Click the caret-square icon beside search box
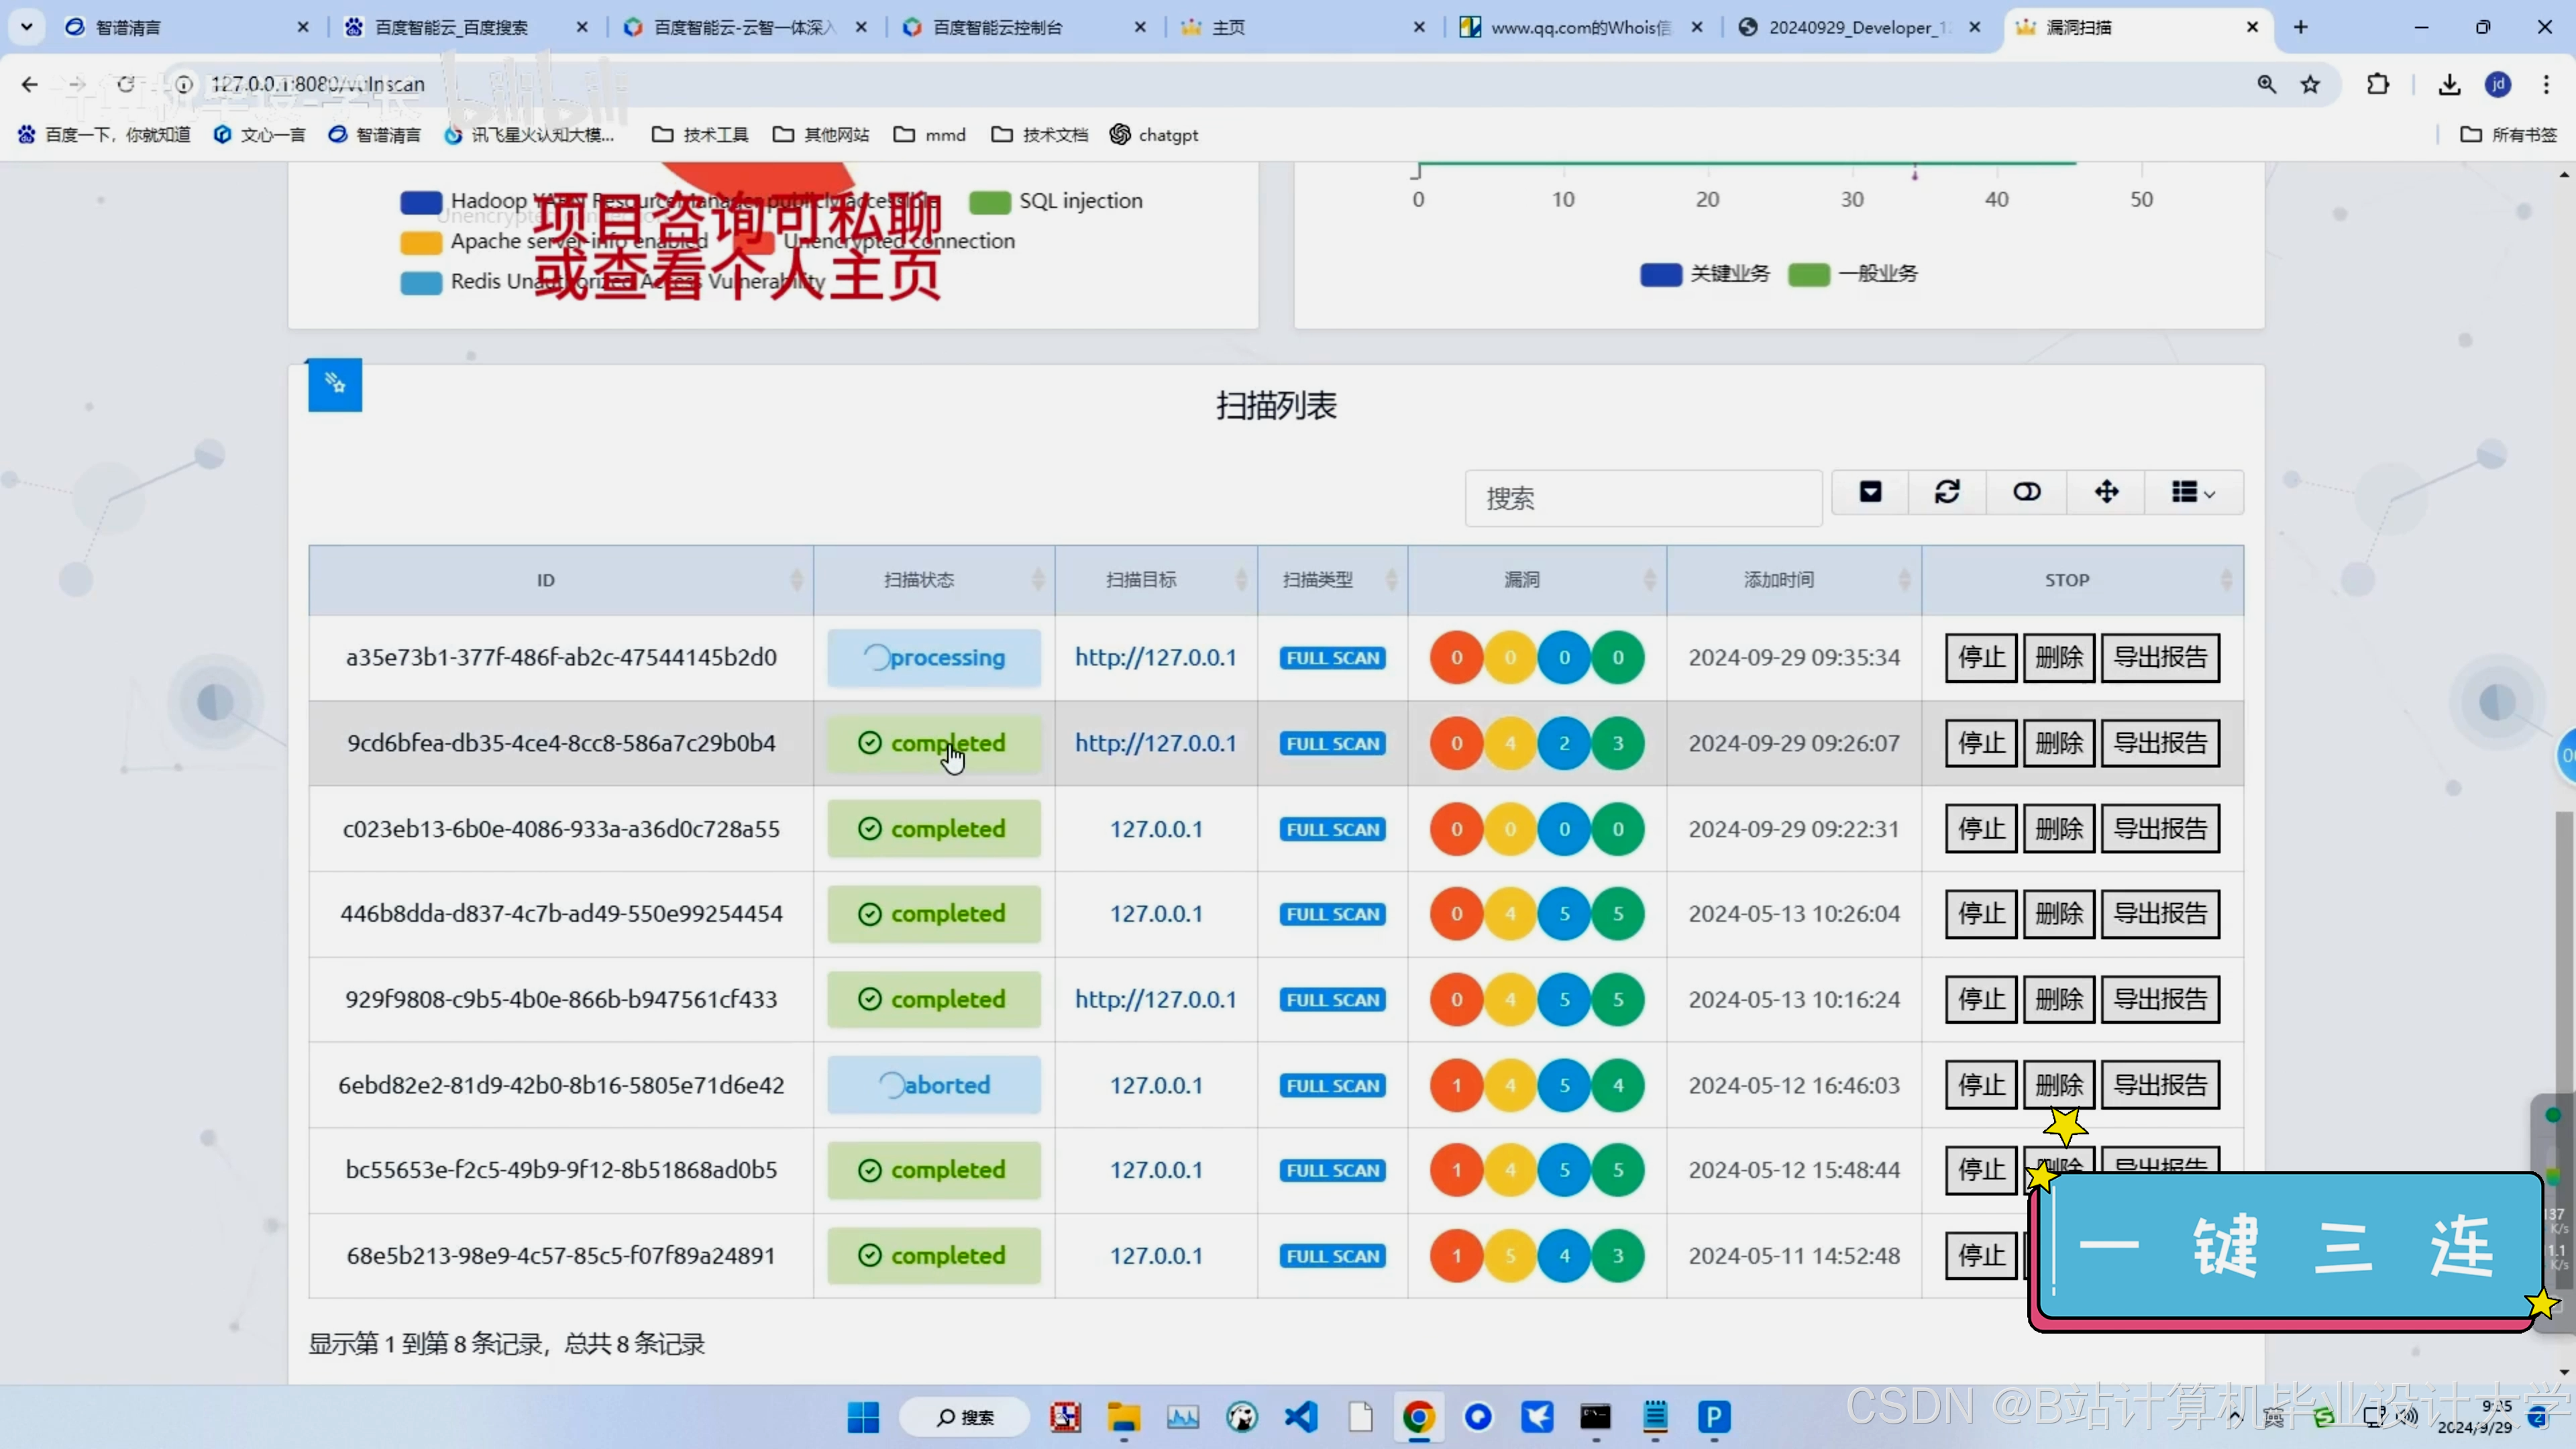Image resolution: width=2576 pixels, height=1449 pixels. 1870,492
